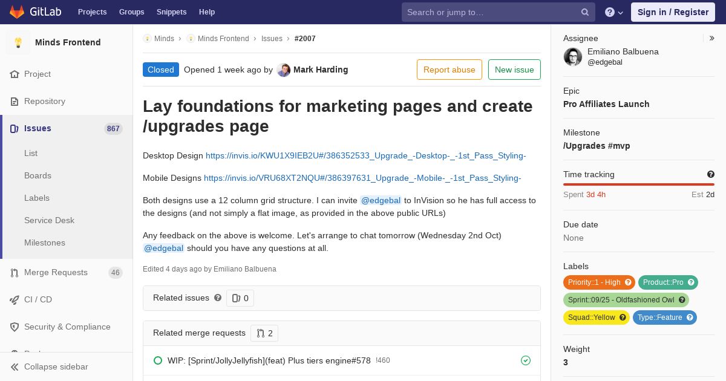
Task: Click the Merge Requests 46 count badge
Action: [x=116, y=273]
